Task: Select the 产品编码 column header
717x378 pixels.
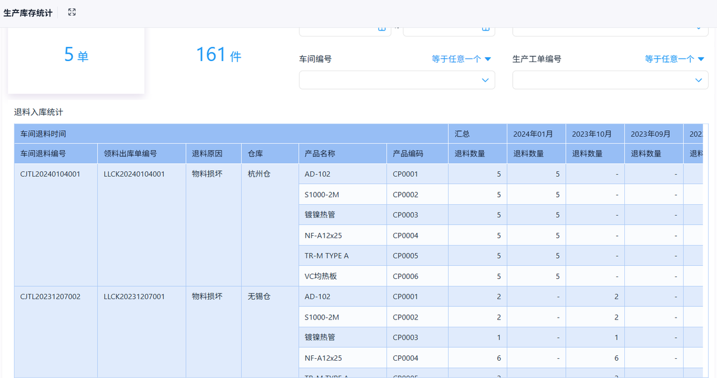Action: coord(407,153)
